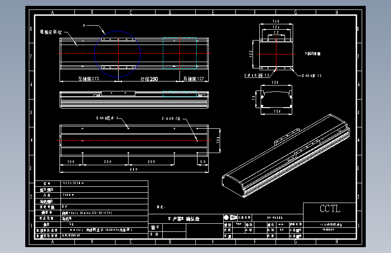The width and height of the screenshot is (391, 253).
Task: Click the "签字" signature cell label
Action: (x=155, y=227)
